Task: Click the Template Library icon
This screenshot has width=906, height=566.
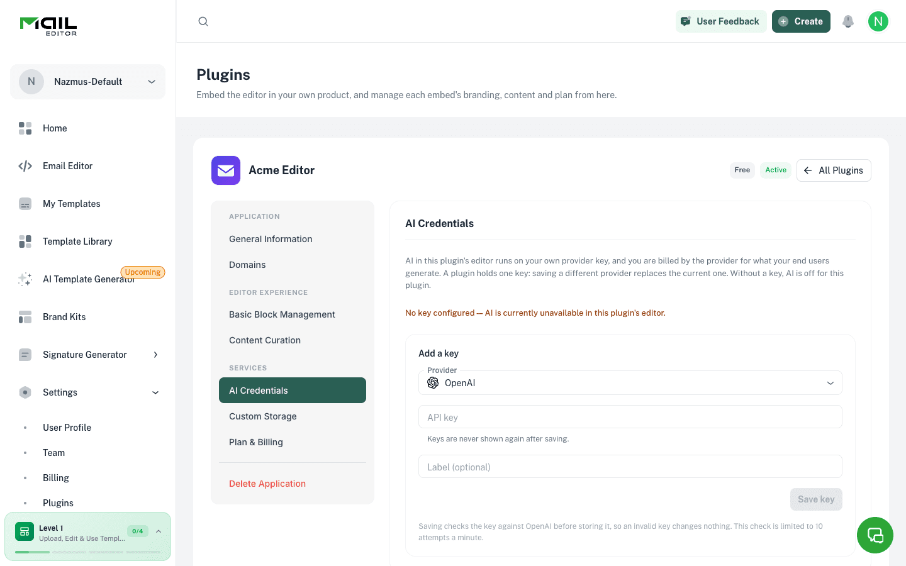Action: coord(25,241)
